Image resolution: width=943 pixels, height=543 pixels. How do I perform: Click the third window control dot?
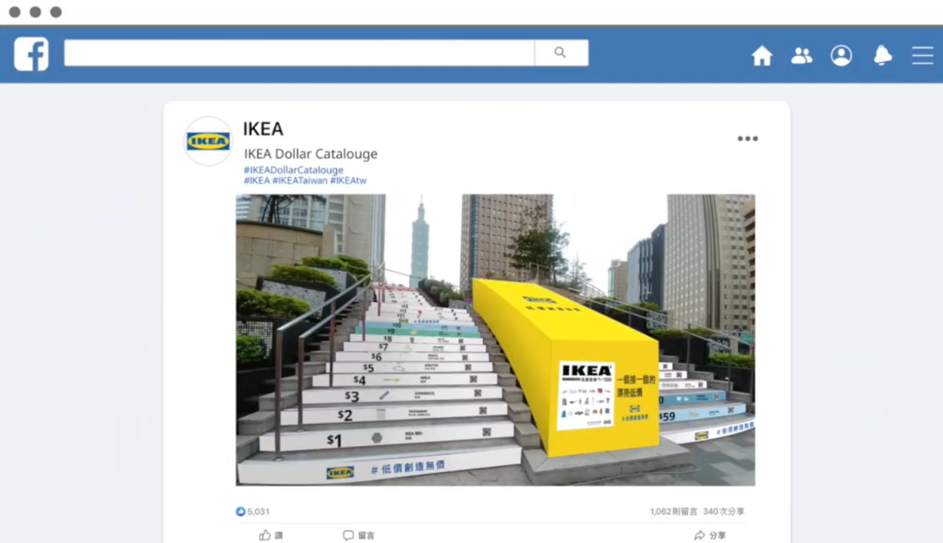(56, 12)
